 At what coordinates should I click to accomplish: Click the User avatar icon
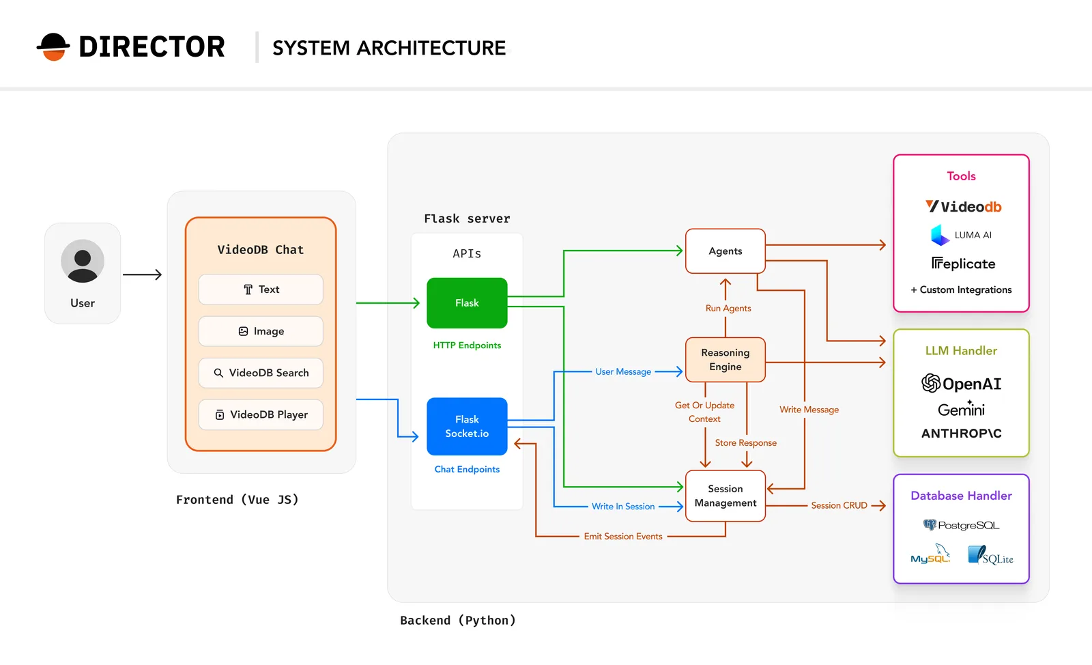pos(83,261)
